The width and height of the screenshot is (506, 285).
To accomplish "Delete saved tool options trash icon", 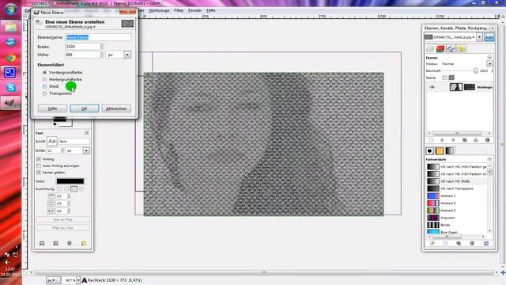I will click(x=70, y=243).
